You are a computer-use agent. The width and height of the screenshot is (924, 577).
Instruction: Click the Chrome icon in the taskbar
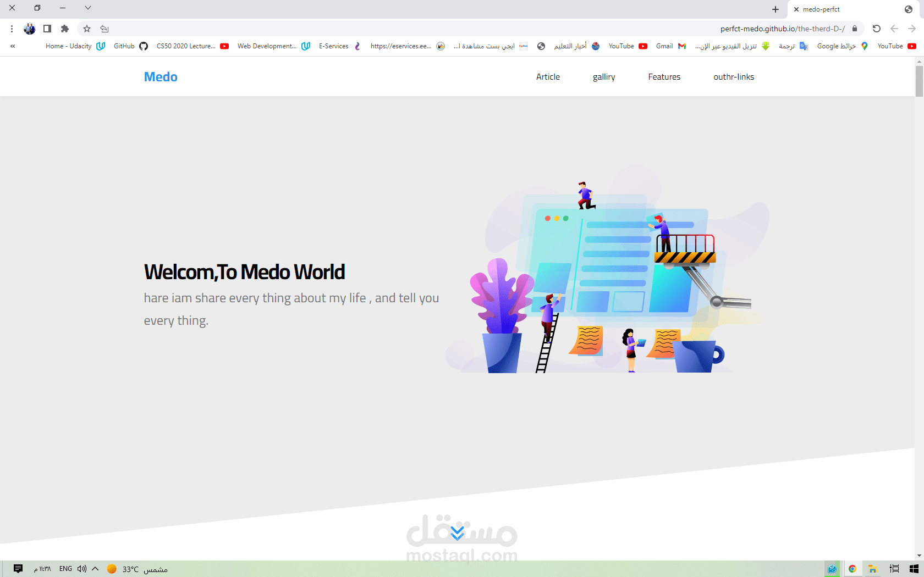[853, 569]
